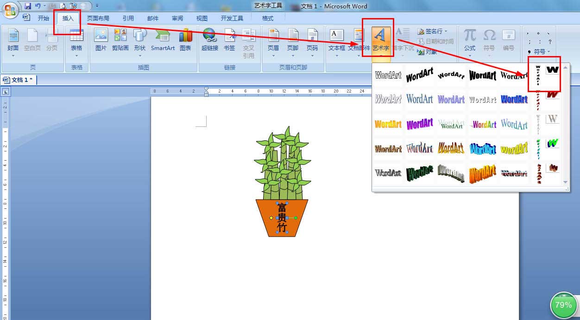The width and height of the screenshot is (580, 320).
Task: Click the 对象 object button
Action: pyautogui.click(x=427, y=52)
